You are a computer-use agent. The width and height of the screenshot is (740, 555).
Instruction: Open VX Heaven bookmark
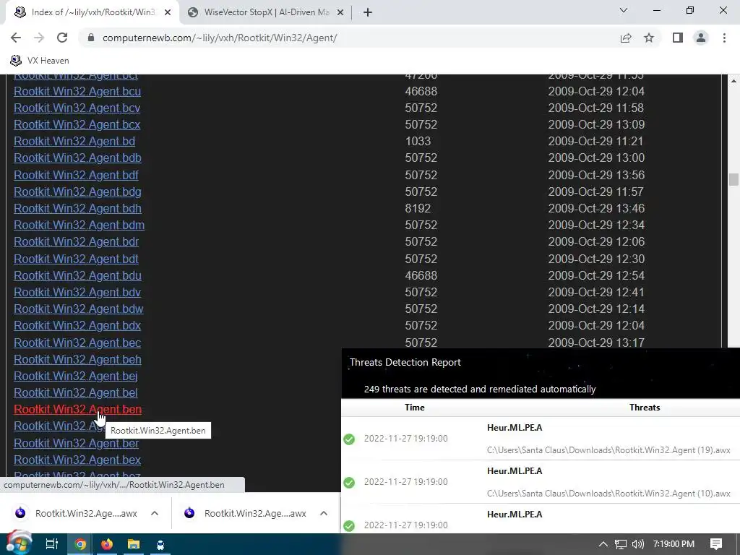40,61
